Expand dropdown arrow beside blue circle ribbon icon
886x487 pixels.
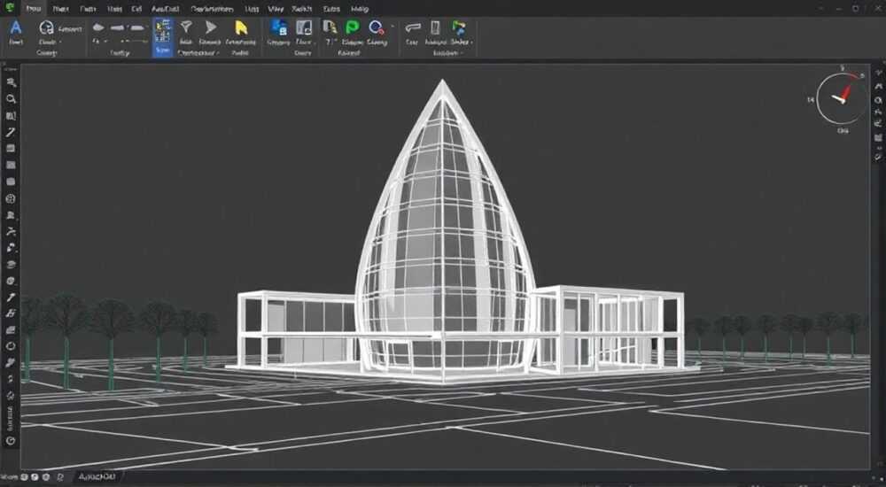[392, 26]
